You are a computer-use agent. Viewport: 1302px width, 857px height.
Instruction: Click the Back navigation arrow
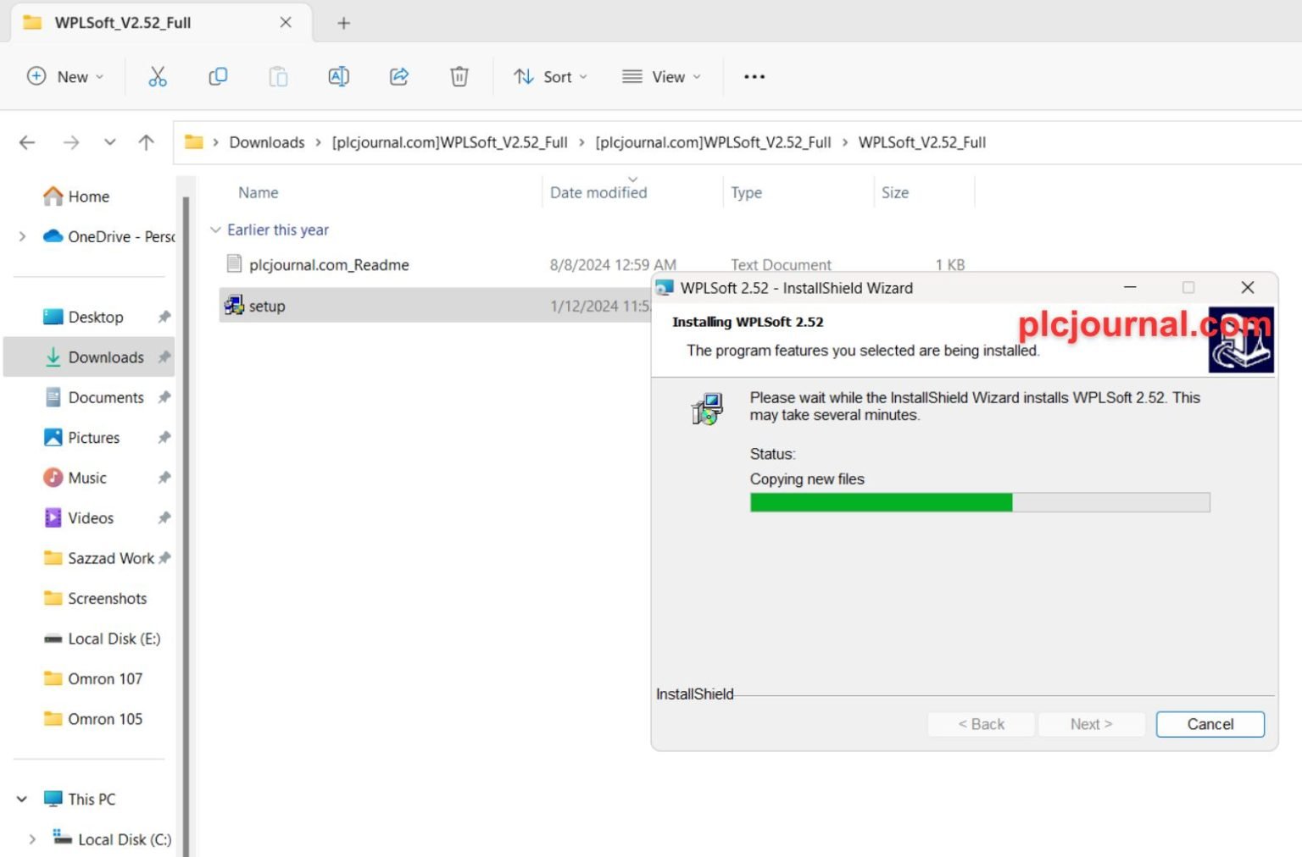(x=27, y=142)
